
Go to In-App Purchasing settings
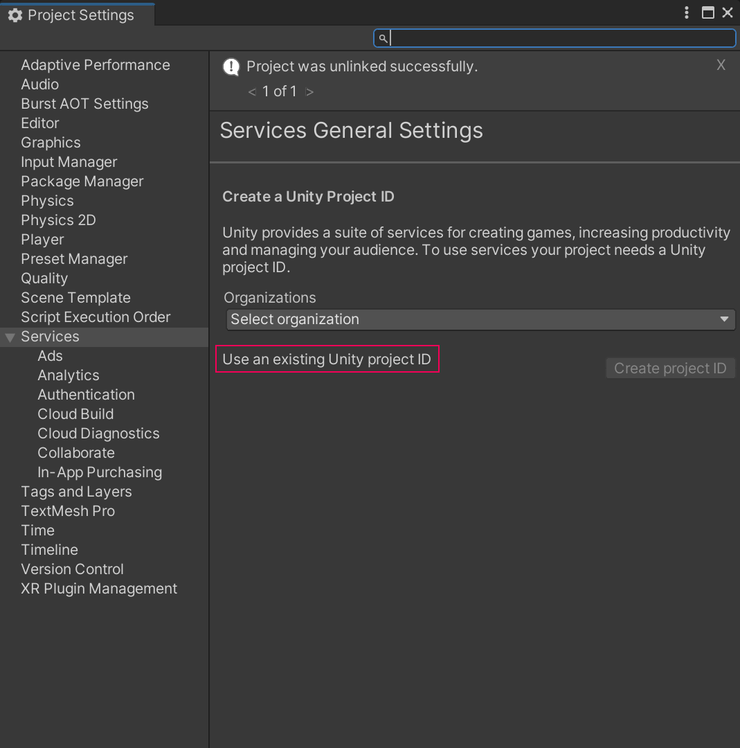100,472
